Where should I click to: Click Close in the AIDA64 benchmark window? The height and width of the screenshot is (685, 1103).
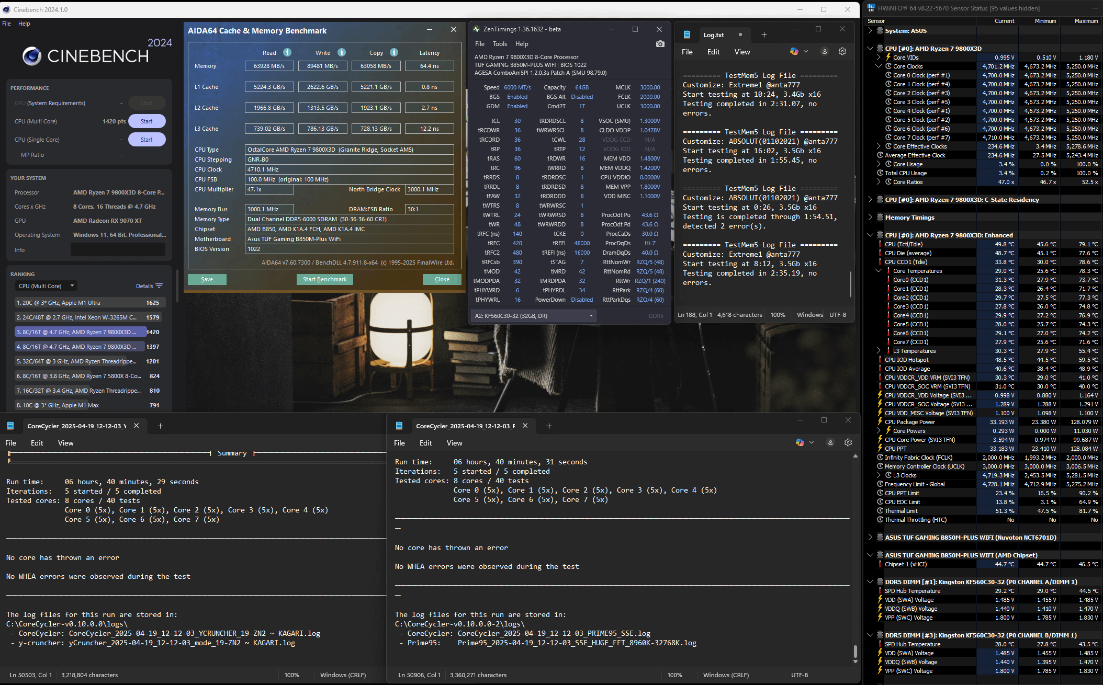(442, 279)
